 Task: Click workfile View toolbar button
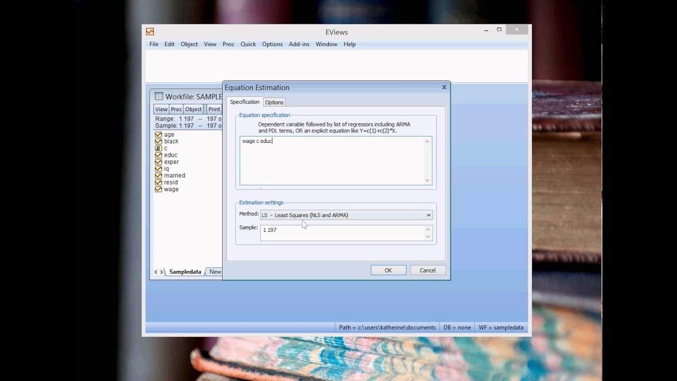[161, 109]
